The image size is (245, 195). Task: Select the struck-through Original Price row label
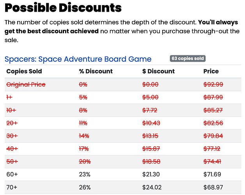pyautogui.click(x=26, y=85)
